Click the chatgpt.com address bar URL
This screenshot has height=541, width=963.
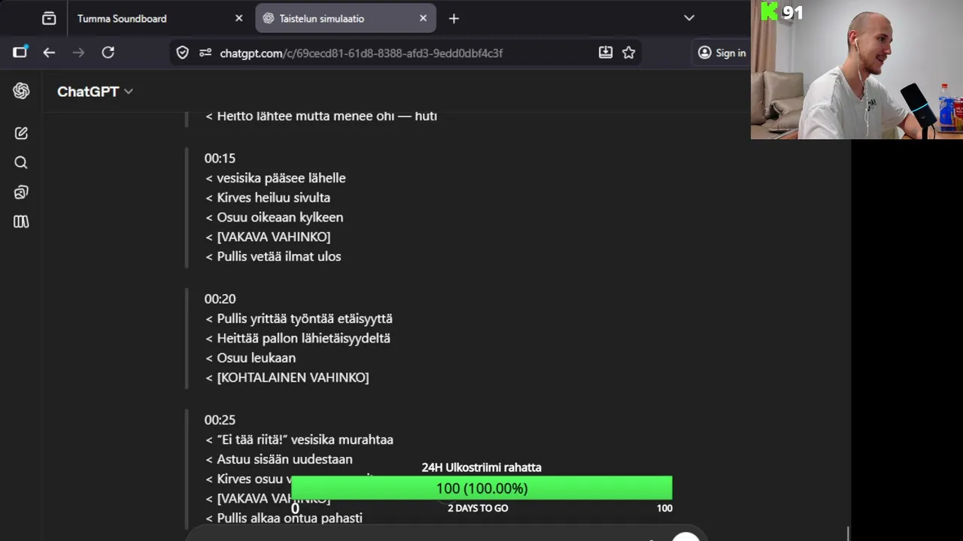point(361,53)
